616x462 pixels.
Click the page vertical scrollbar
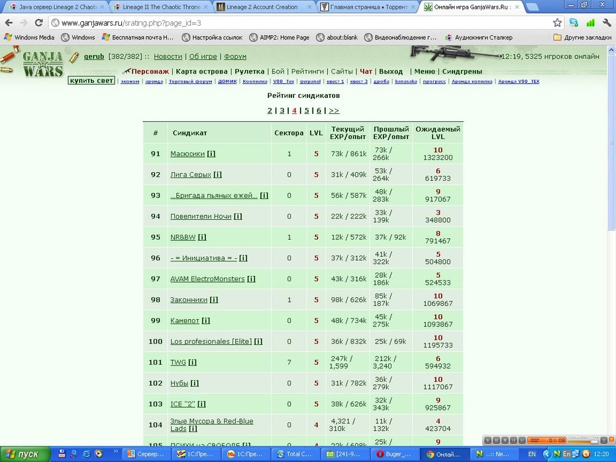click(611, 142)
